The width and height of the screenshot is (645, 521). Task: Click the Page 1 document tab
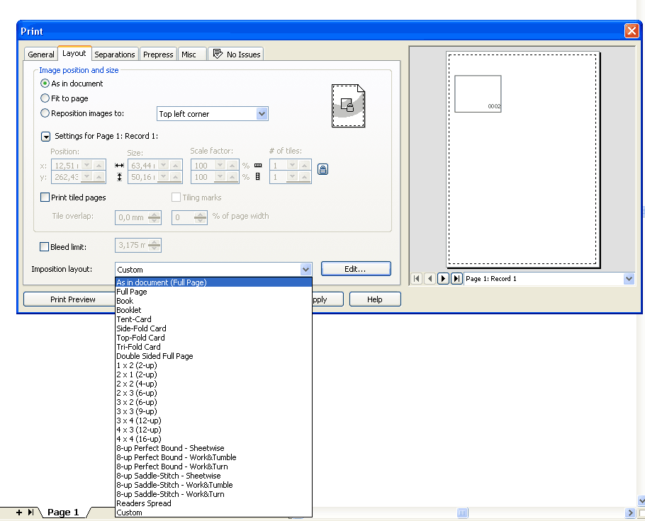click(x=63, y=513)
